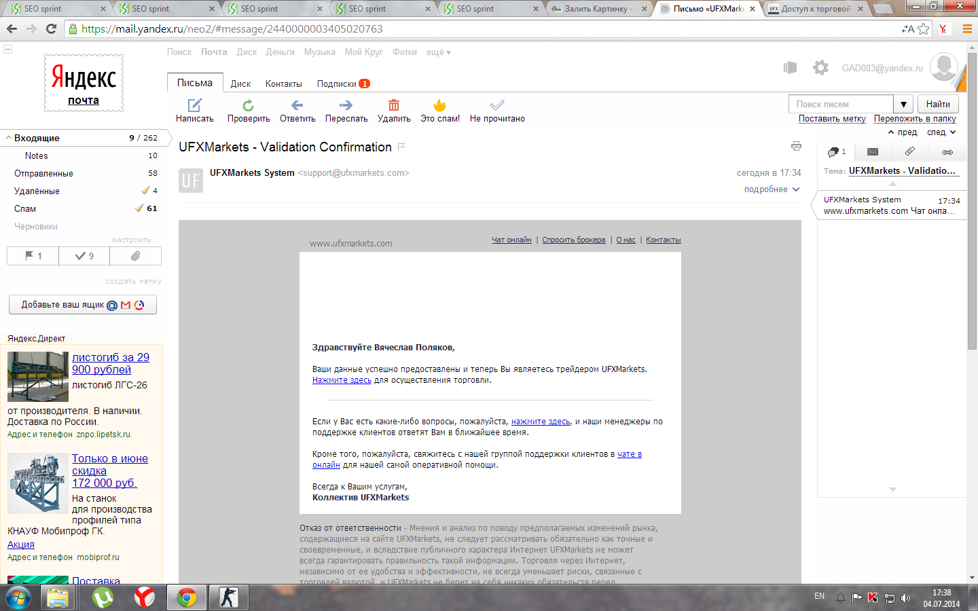Show flagged messages filter button
Screen dimensions: 978x611
tap(33, 256)
